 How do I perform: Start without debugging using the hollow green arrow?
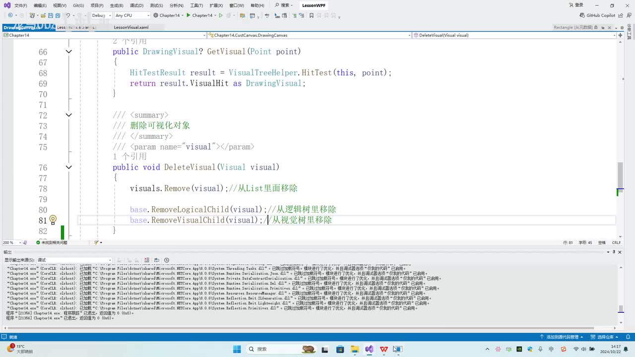221,15
